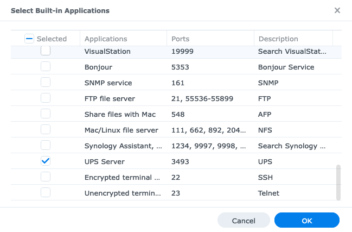
Task: Enable the Synology Assistant checkbox
Action: pyautogui.click(x=46, y=146)
